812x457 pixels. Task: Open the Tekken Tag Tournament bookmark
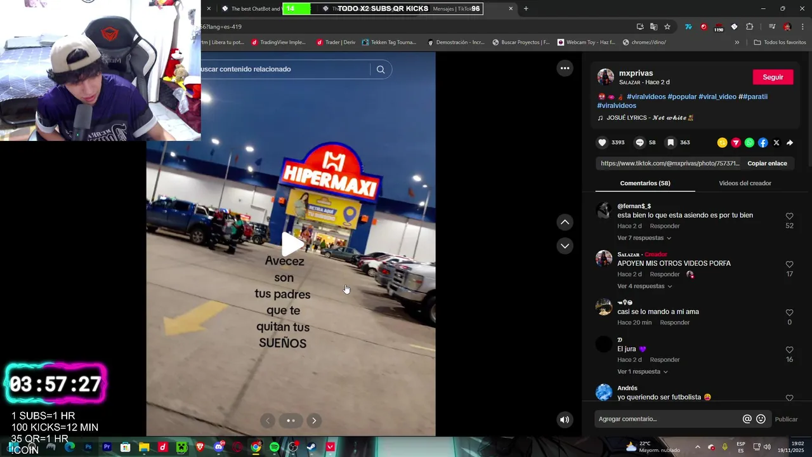[x=389, y=43]
